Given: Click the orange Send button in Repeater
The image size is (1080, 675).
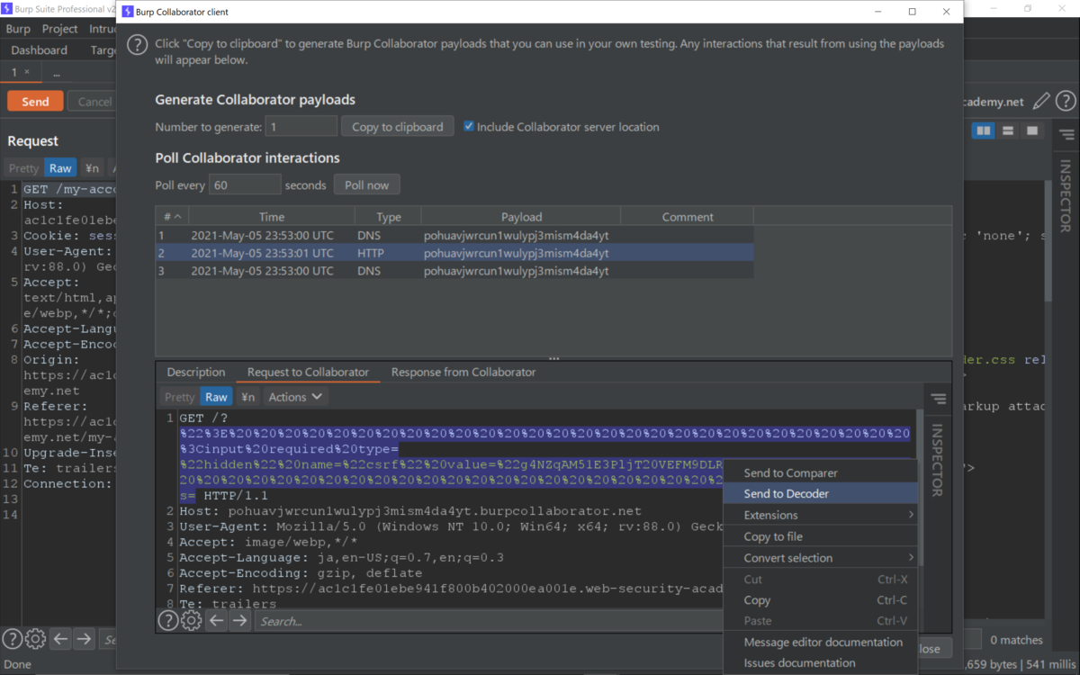Looking at the screenshot, I should pos(35,101).
